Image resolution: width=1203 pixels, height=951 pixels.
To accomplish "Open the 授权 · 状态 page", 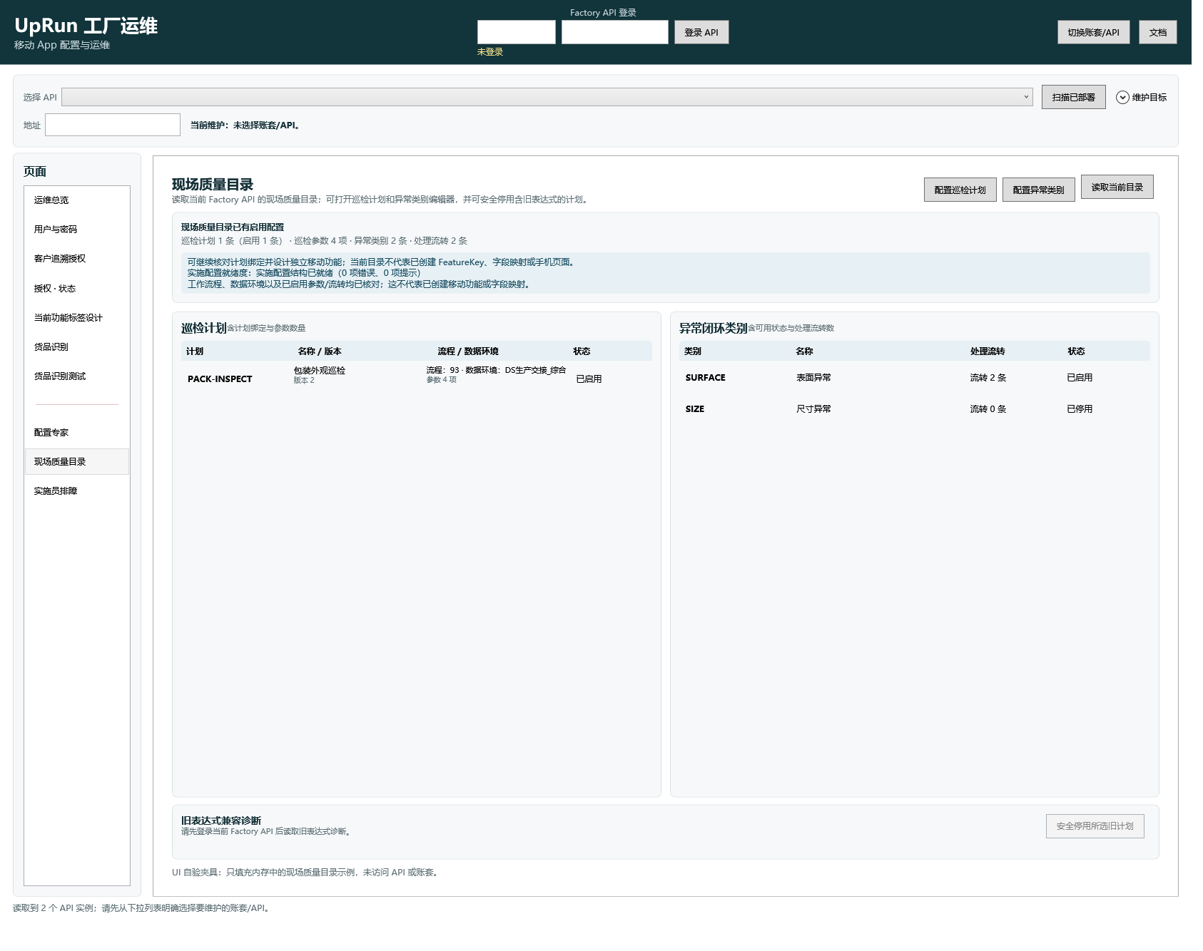I will click(x=77, y=289).
